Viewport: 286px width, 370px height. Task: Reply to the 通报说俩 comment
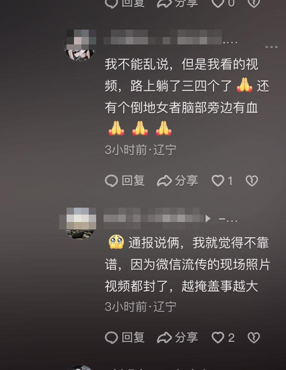coord(124,337)
